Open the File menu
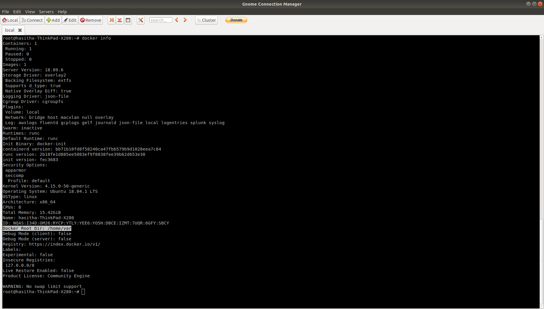 [6, 12]
